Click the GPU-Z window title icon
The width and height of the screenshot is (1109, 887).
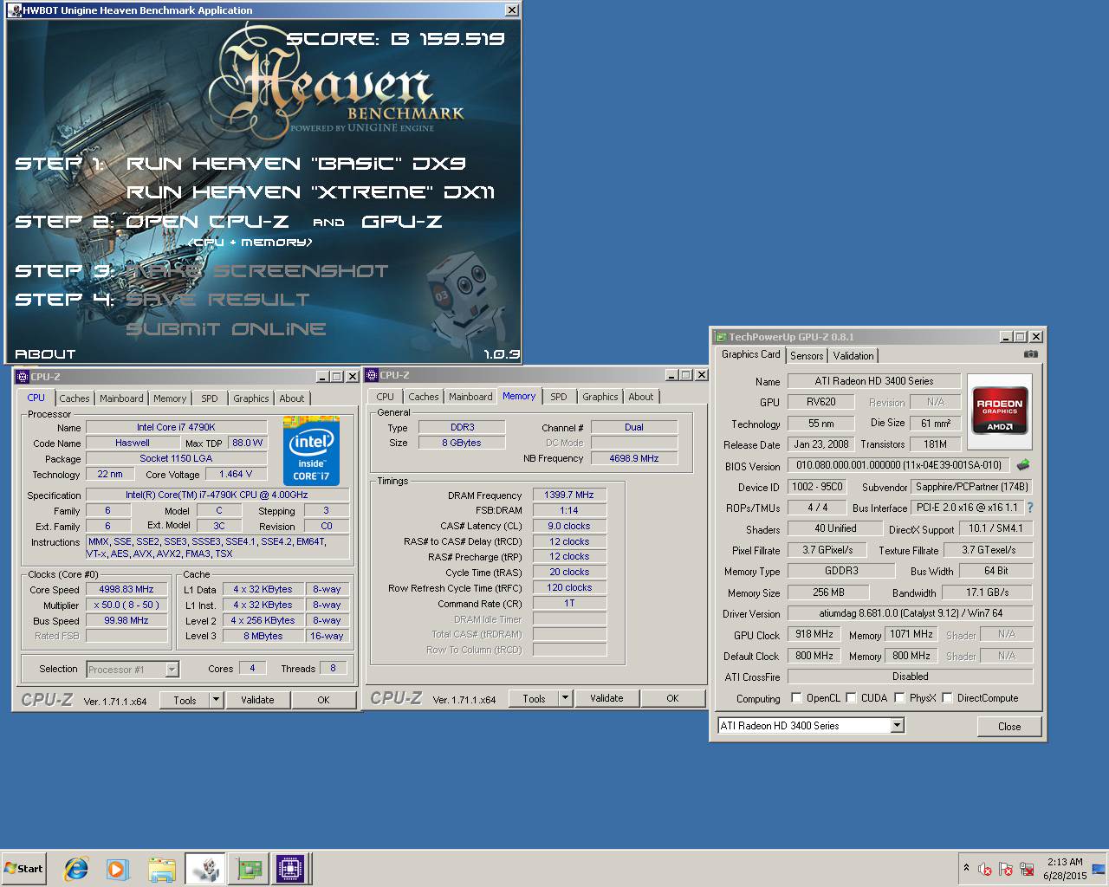click(x=721, y=337)
